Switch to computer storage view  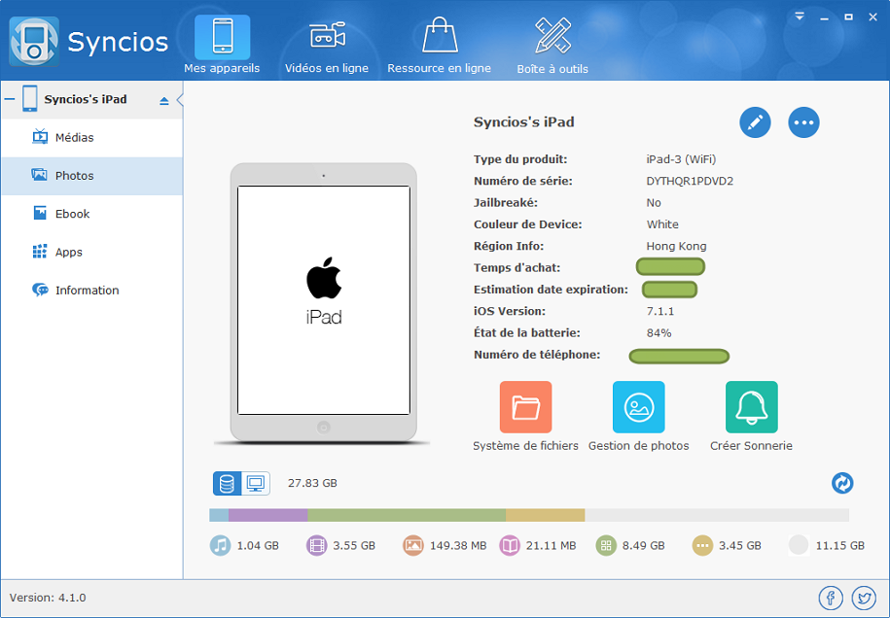pos(256,484)
